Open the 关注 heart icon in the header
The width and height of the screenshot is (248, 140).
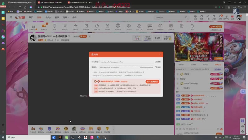(x=201, y=17)
